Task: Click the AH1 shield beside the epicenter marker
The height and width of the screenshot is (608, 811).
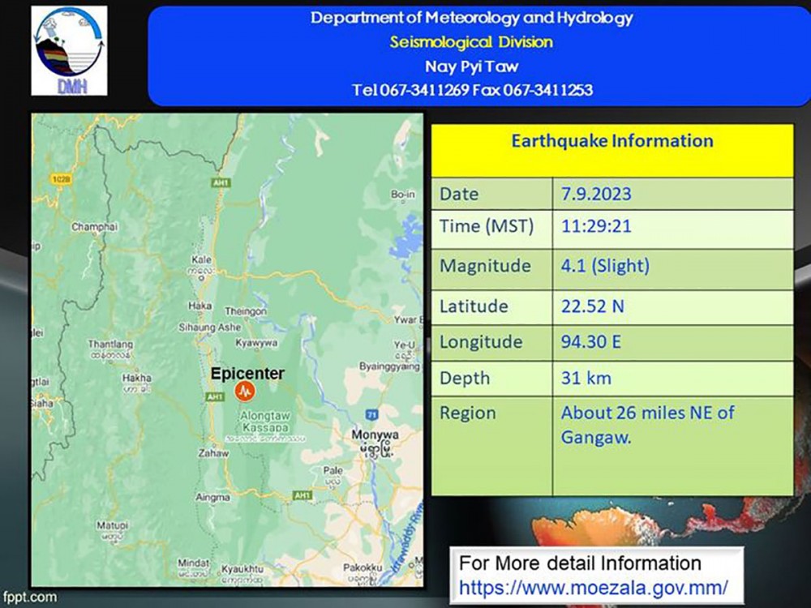Action: [x=215, y=396]
